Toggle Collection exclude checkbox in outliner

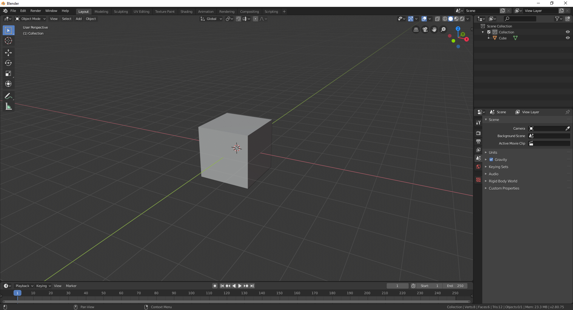489,32
